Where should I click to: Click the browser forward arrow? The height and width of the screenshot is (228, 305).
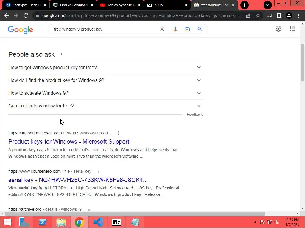(x=16, y=15)
